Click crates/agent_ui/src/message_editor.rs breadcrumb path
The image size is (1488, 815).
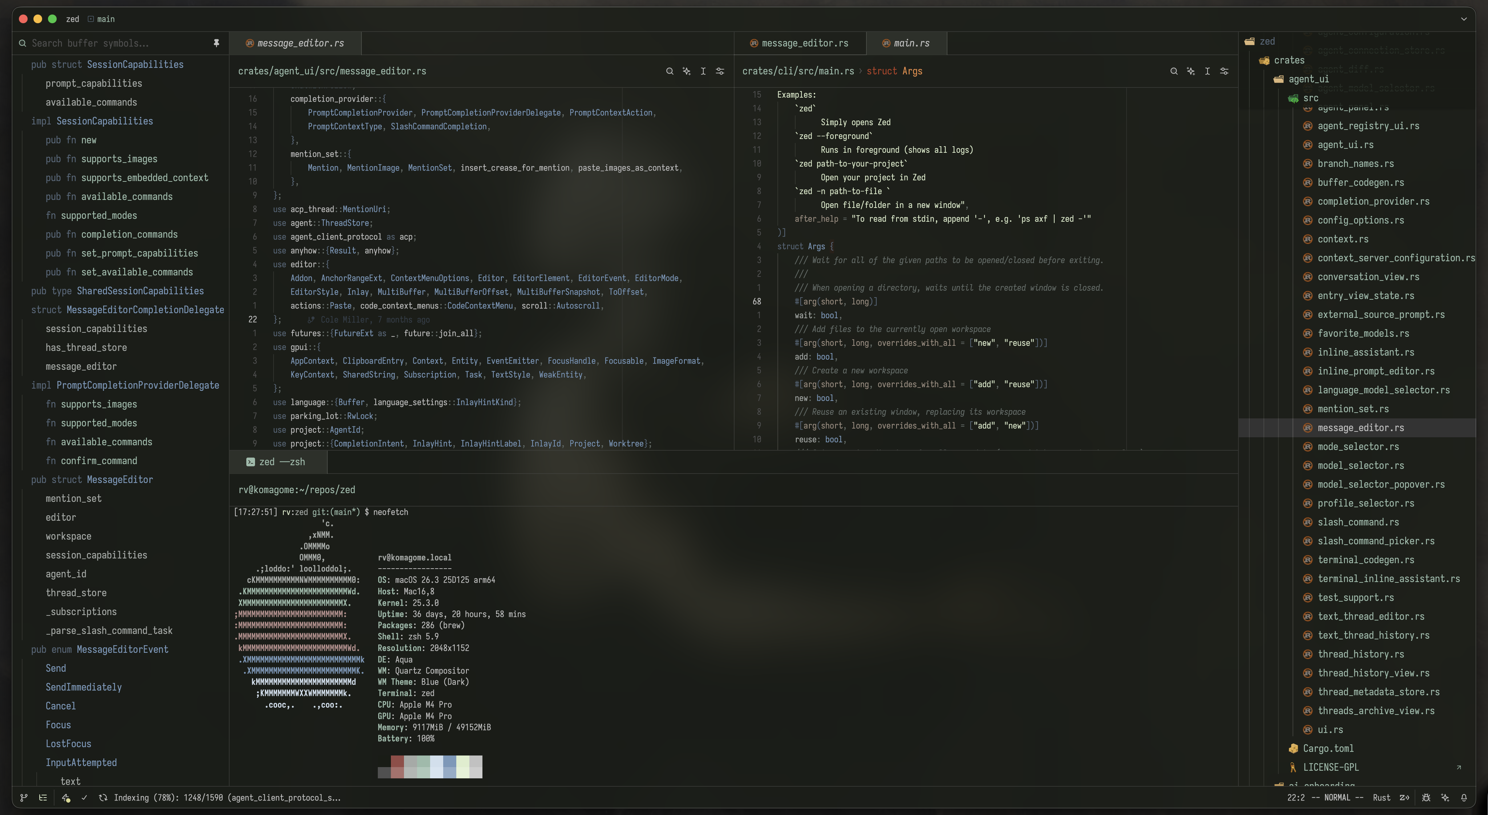332,71
